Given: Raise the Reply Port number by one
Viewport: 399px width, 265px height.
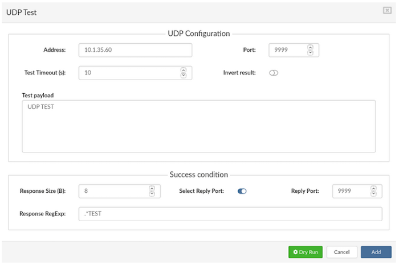Looking at the screenshot, I should click(373, 188).
